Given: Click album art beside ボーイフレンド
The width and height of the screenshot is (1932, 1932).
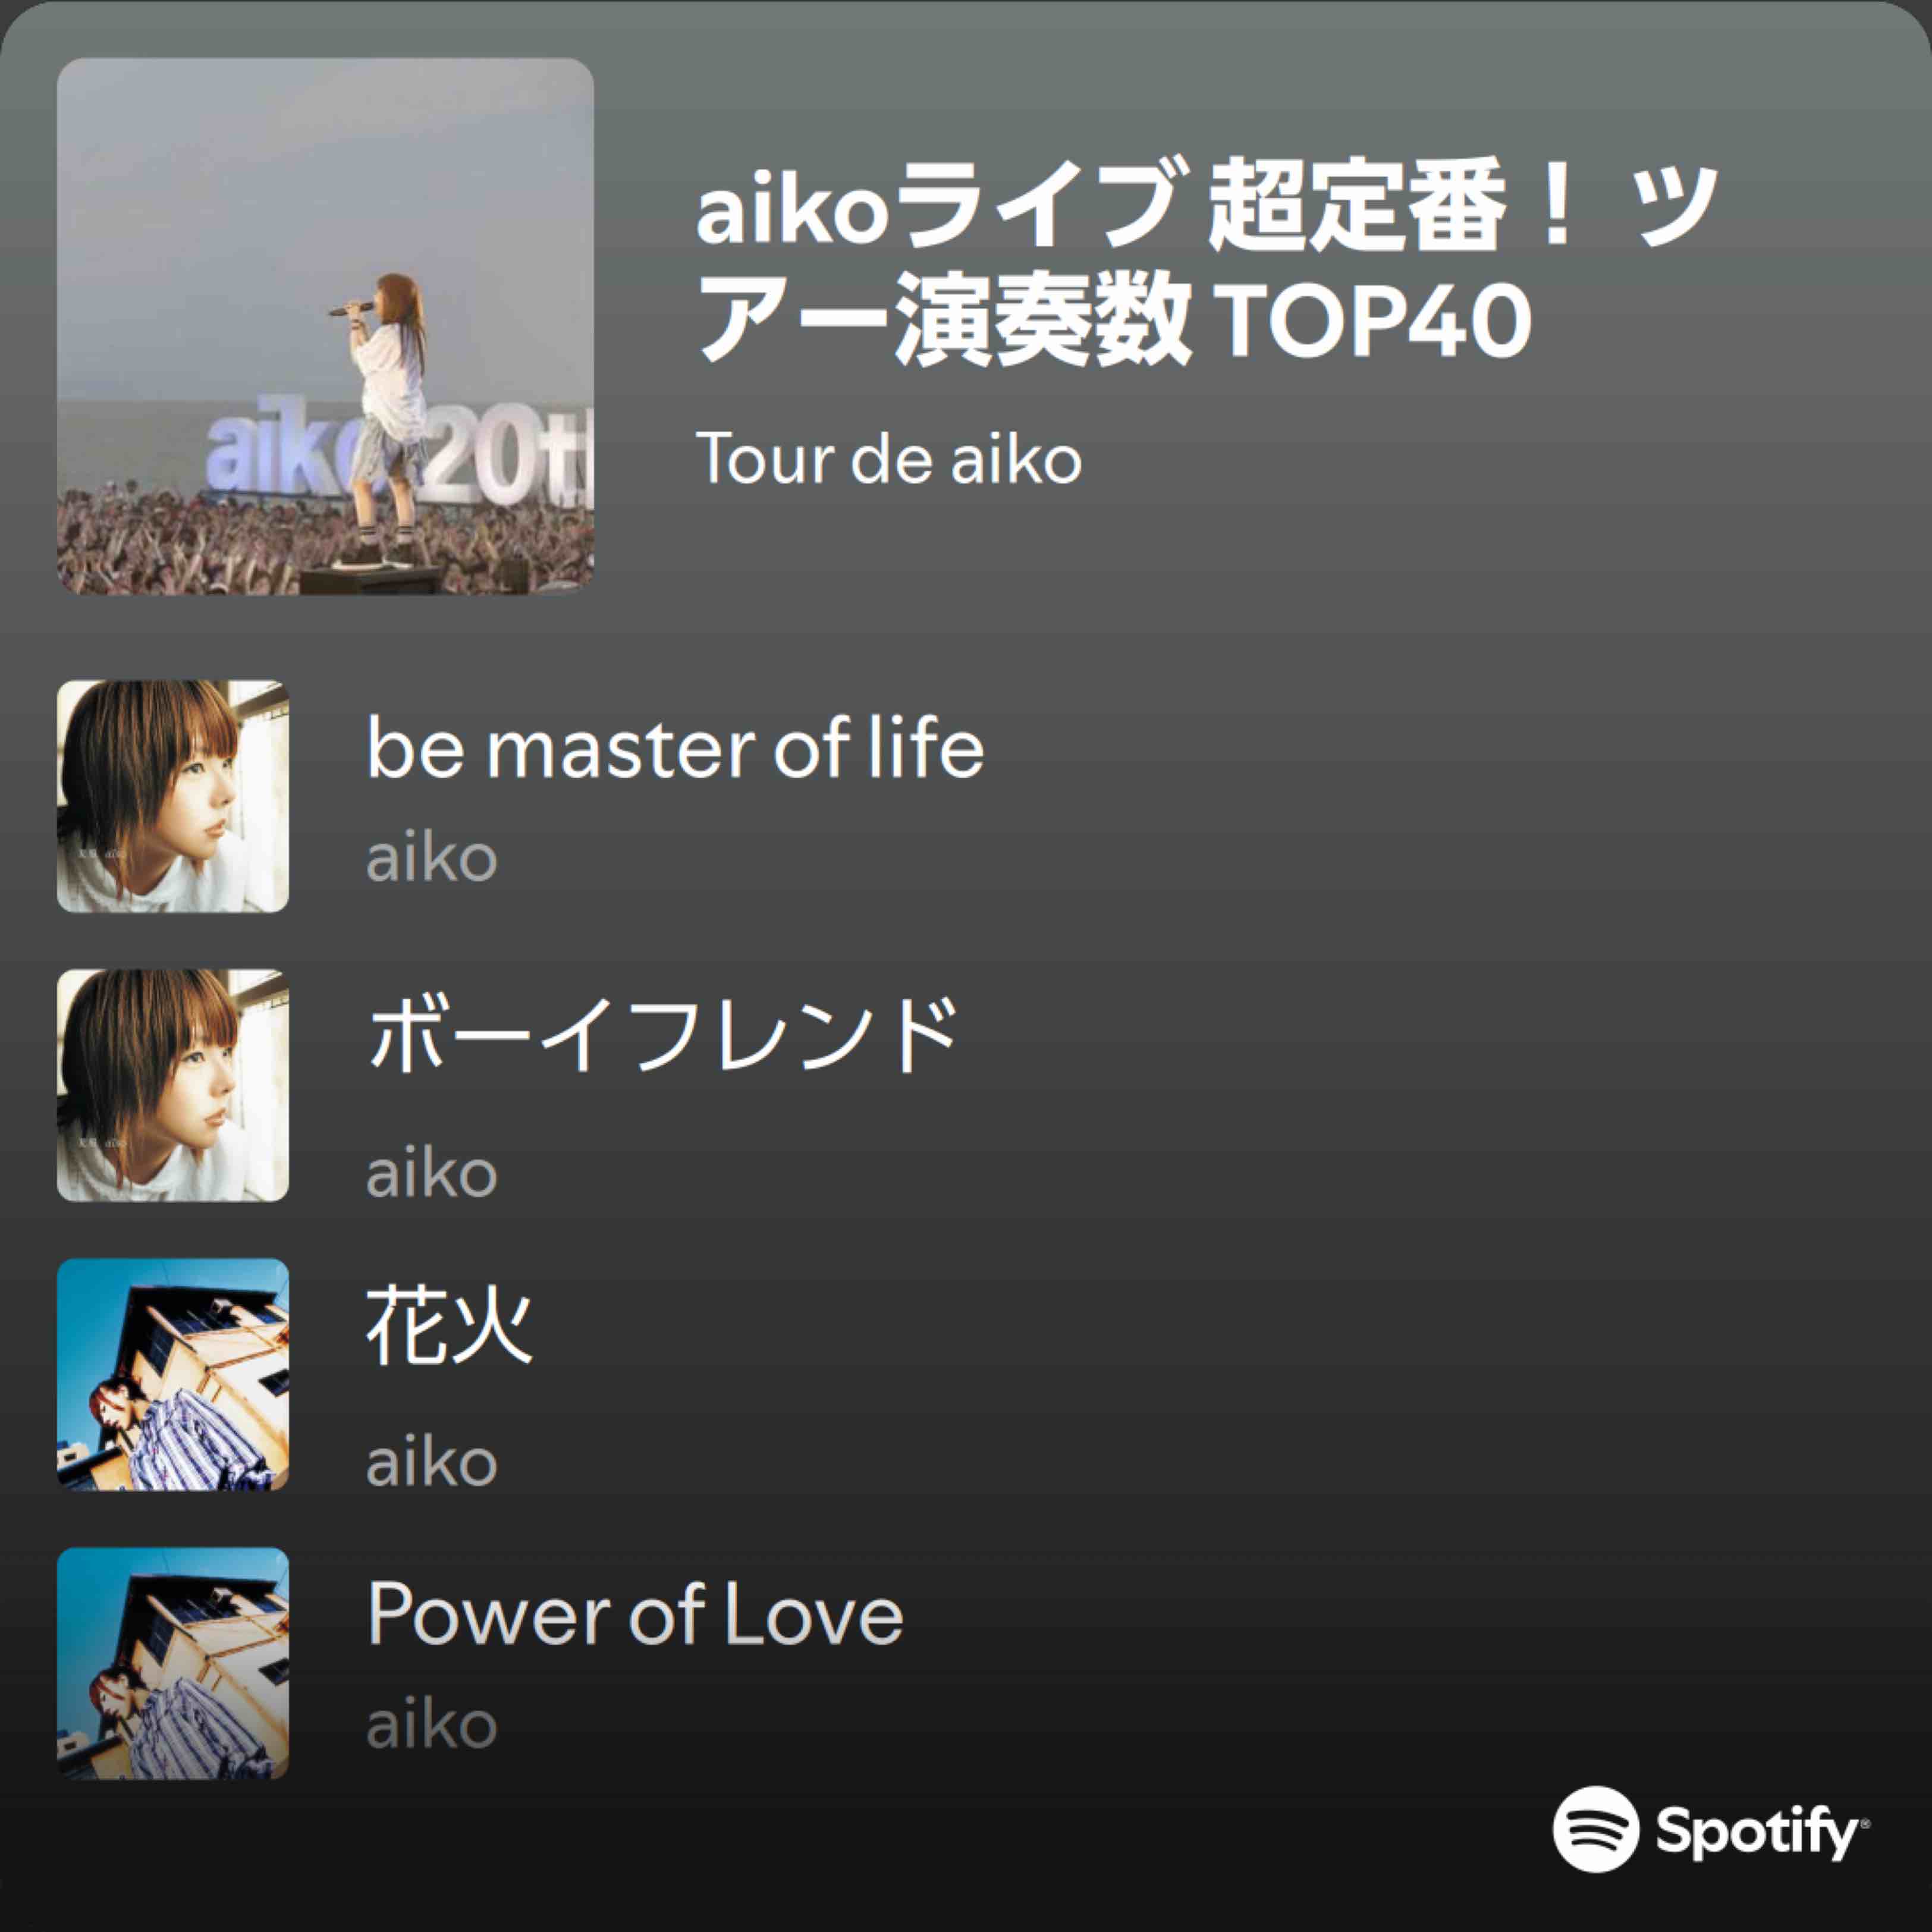Looking at the screenshot, I should (x=173, y=1085).
